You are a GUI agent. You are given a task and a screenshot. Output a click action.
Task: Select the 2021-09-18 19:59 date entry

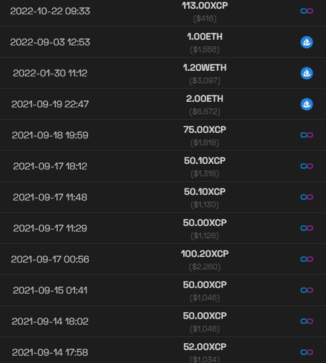coord(50,135)
